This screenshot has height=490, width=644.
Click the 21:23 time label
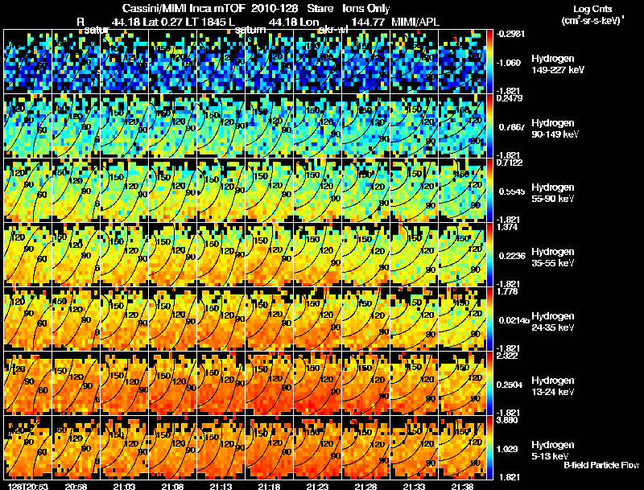(317, 486)
